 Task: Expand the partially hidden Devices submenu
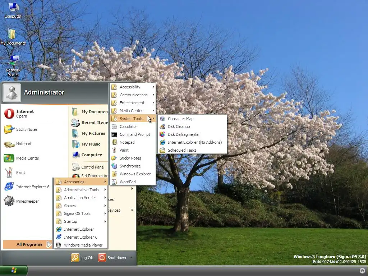tap(121, 210)
